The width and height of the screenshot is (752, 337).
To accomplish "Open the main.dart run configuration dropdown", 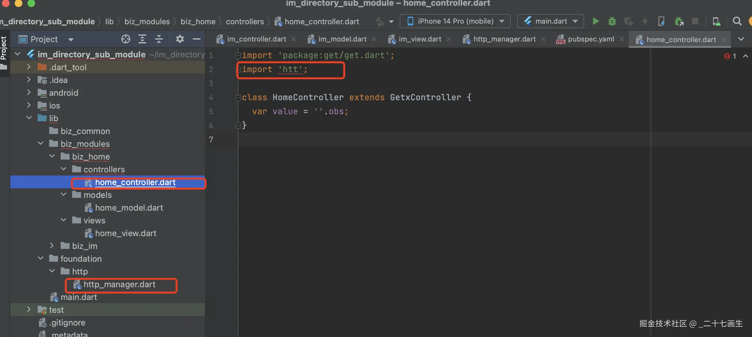I will (550, 21).
